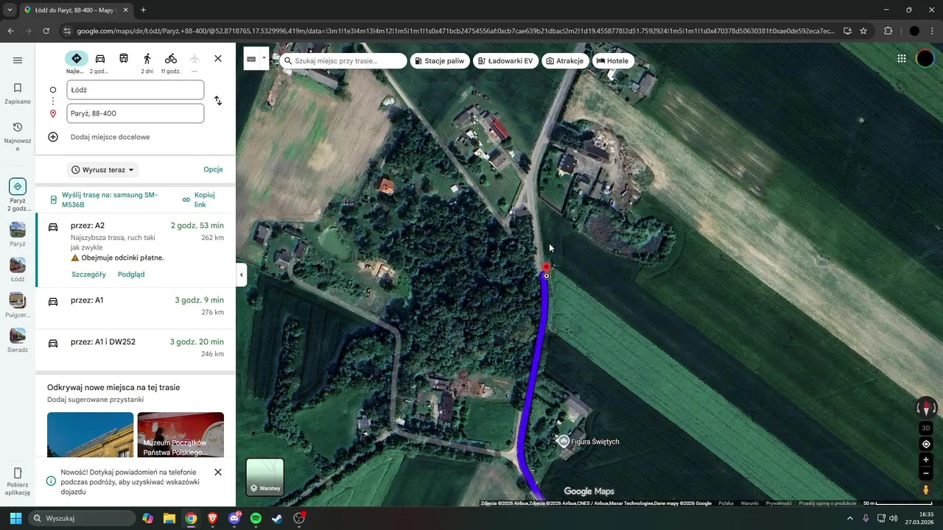Show hidden system tray icons
Screen dimensions: 943x530
pos(850,518)
